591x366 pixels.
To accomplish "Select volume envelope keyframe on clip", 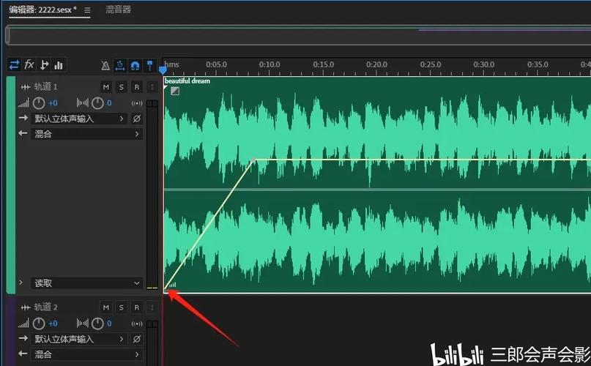I will click(253, 160).
